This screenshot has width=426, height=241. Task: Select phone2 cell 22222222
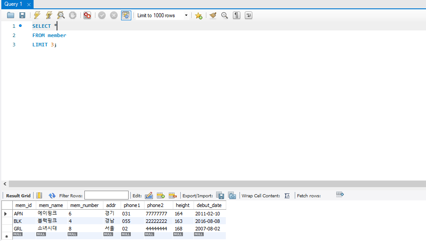[x=159, y=221]
